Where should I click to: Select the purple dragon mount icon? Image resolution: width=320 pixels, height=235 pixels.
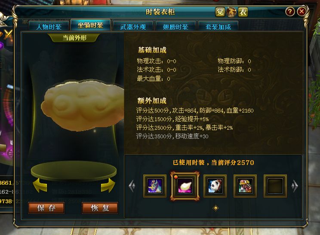tap(155, 186)
